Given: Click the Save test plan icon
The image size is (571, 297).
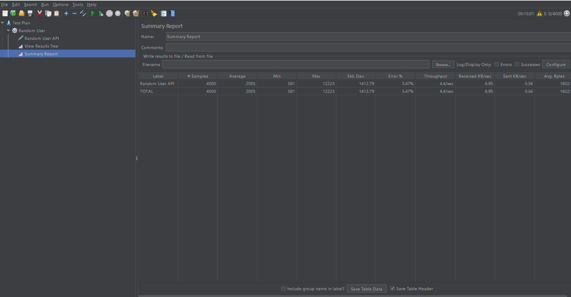Looking at the screenshot, I should pos(30,13).
